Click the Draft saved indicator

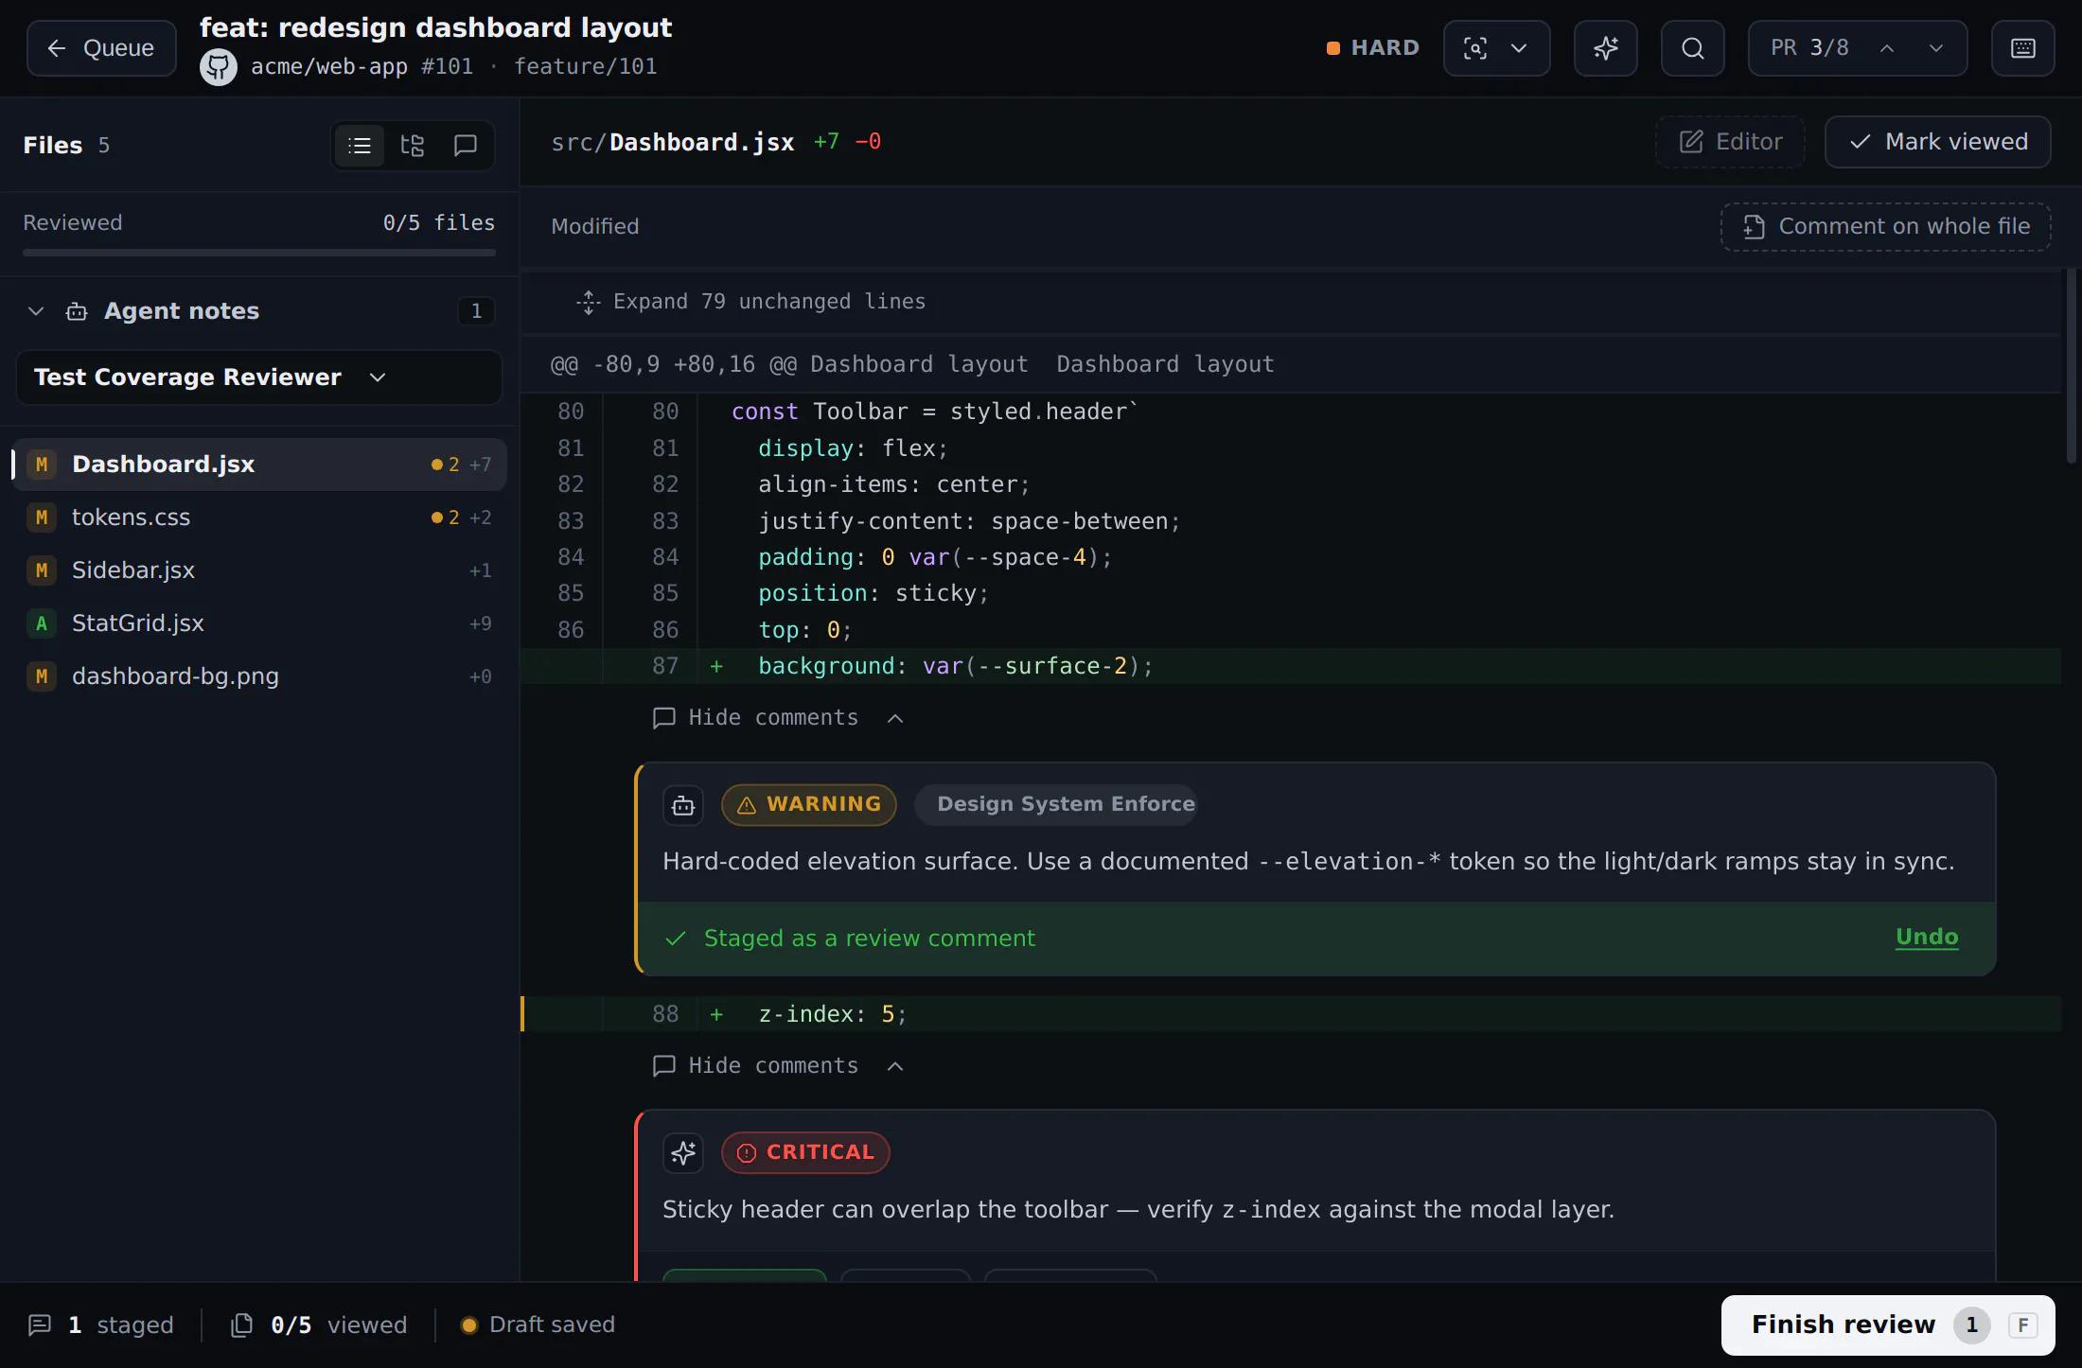click(x=538, y=1325)
